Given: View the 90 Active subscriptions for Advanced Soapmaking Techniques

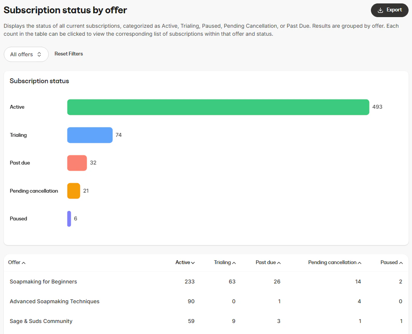Looking at the screenshot, I should point(191,301).
